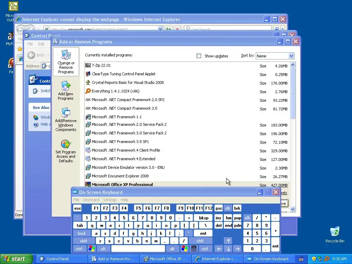Open Help menu in On-Screen Keyboard
The height and width of the screenshot is (264, 352).
(124, 200)
